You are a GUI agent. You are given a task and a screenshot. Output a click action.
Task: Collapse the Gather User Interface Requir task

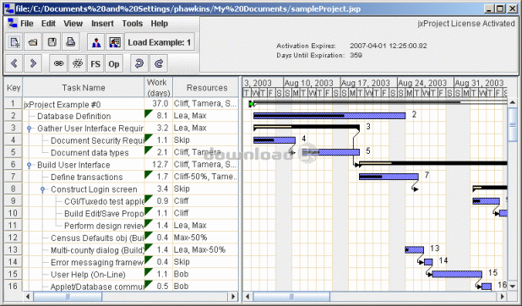tap(29, 128)
